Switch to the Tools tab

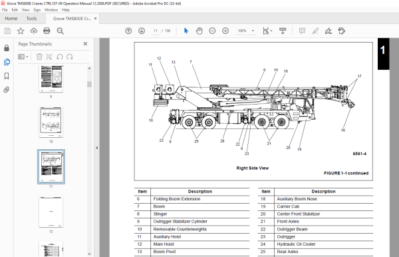coord(31,19)
